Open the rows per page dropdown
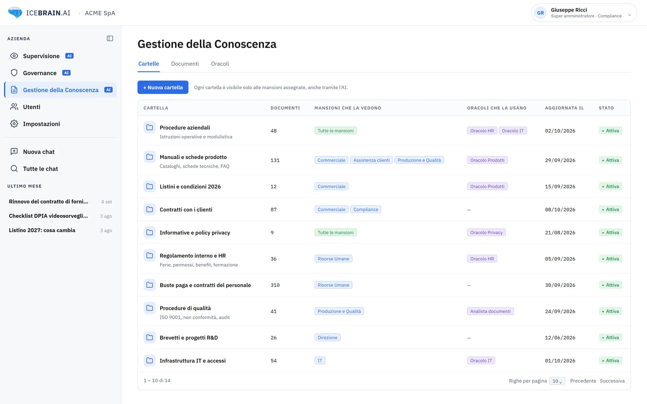The height and width of the screenshot is (404, 647). point(557,381)
